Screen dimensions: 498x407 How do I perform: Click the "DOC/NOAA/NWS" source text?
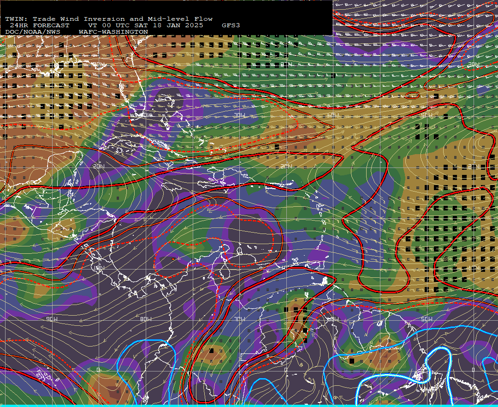[x=33, y=32]
